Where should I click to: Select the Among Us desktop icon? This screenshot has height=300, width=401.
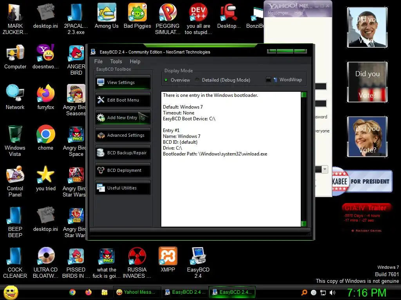coord(107,16)
